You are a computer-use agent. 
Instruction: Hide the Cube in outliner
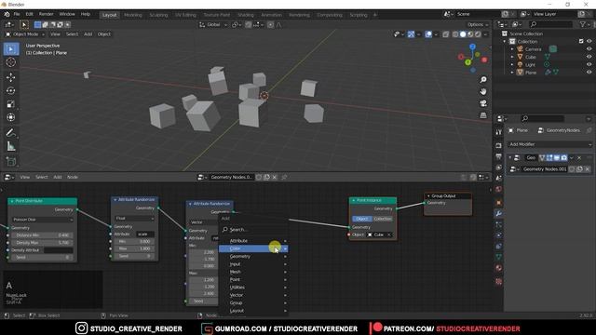[x=589, y=57]
